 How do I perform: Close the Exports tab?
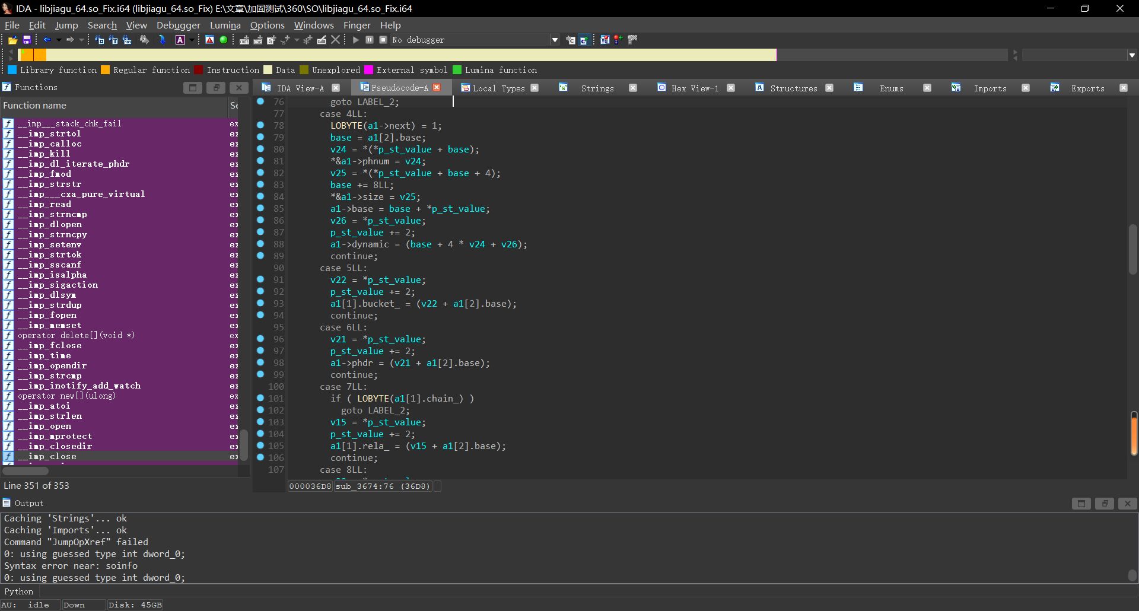(1124, 88)
